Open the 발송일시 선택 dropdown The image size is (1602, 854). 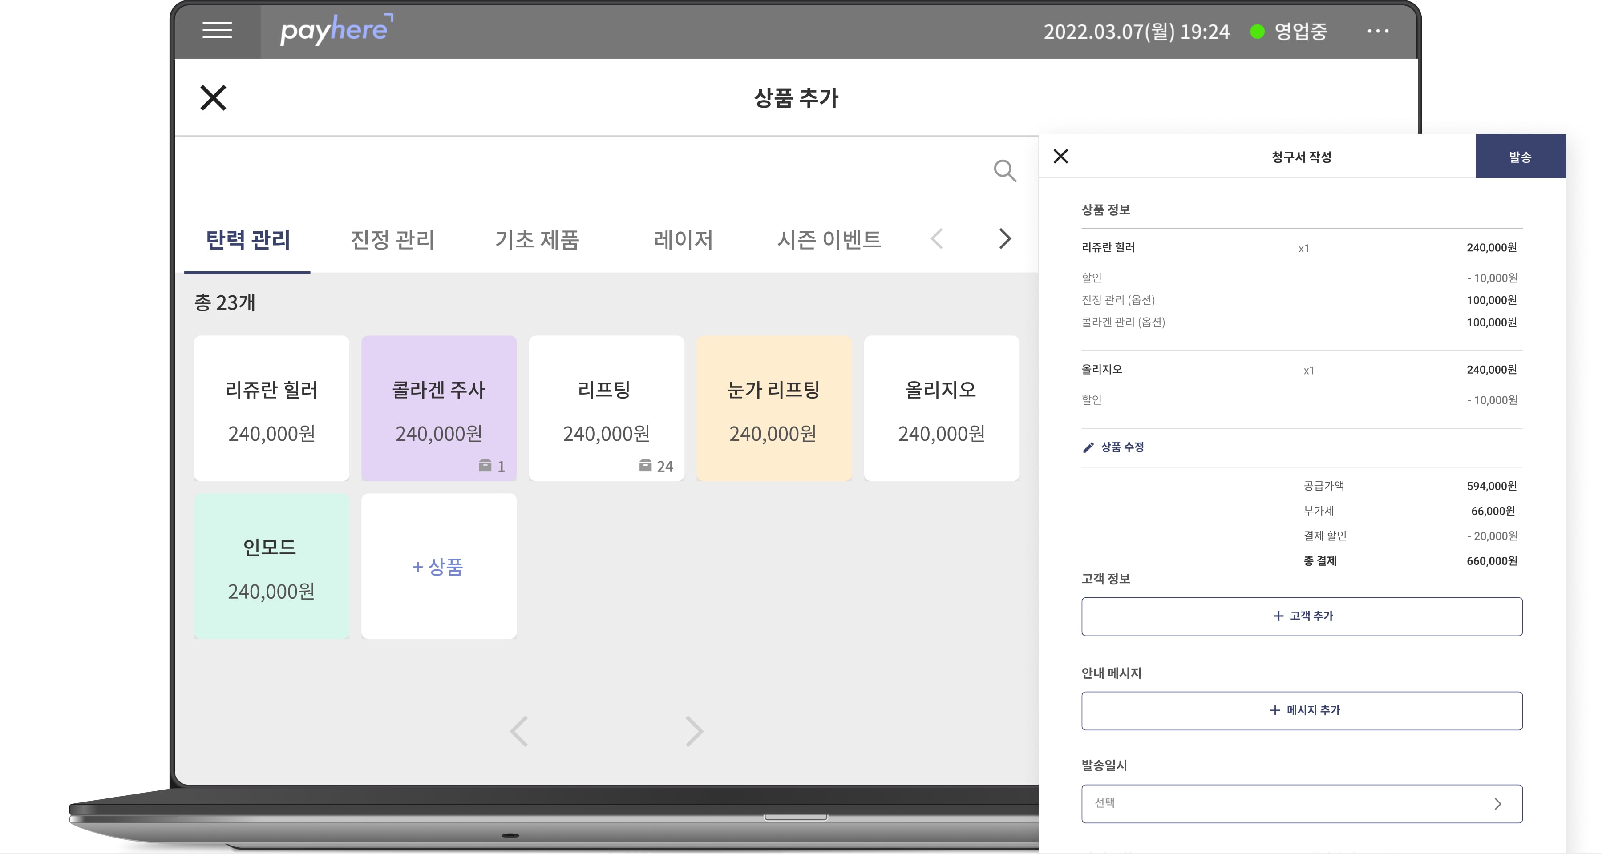pyautogui.click(x=1302, y=804)
